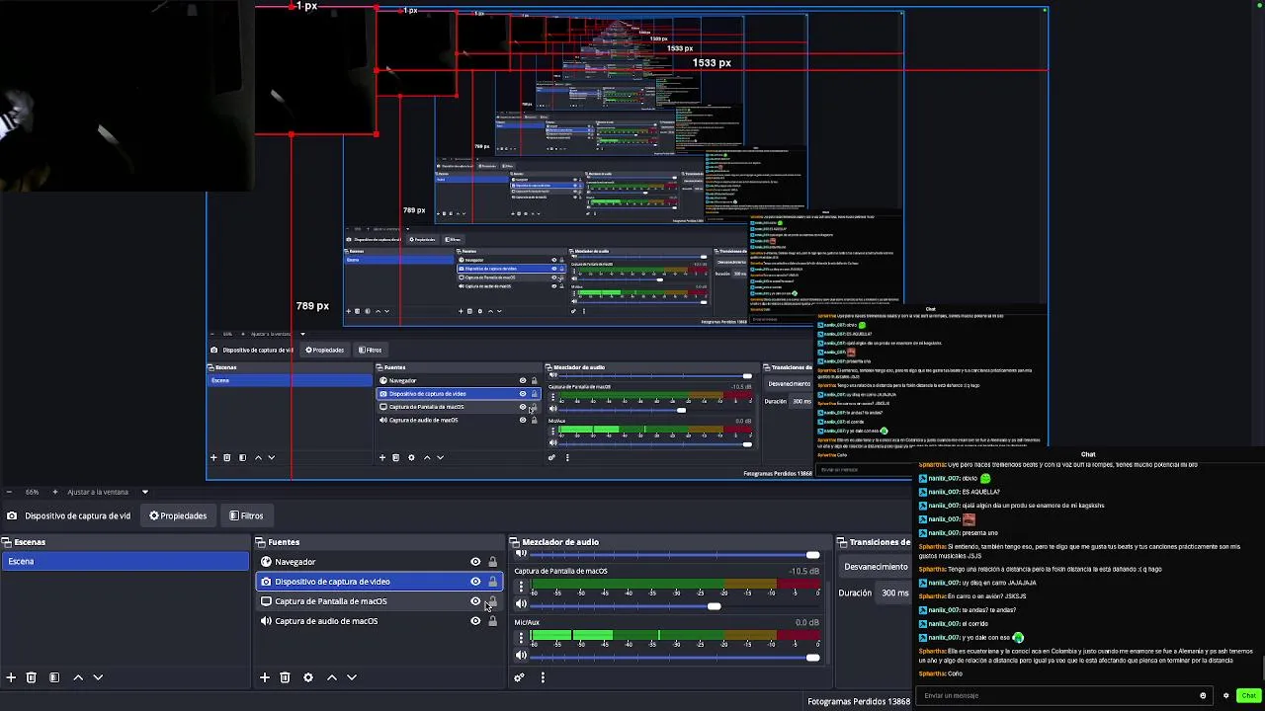Open the Desvanecimiento transition dropdown

876,567
